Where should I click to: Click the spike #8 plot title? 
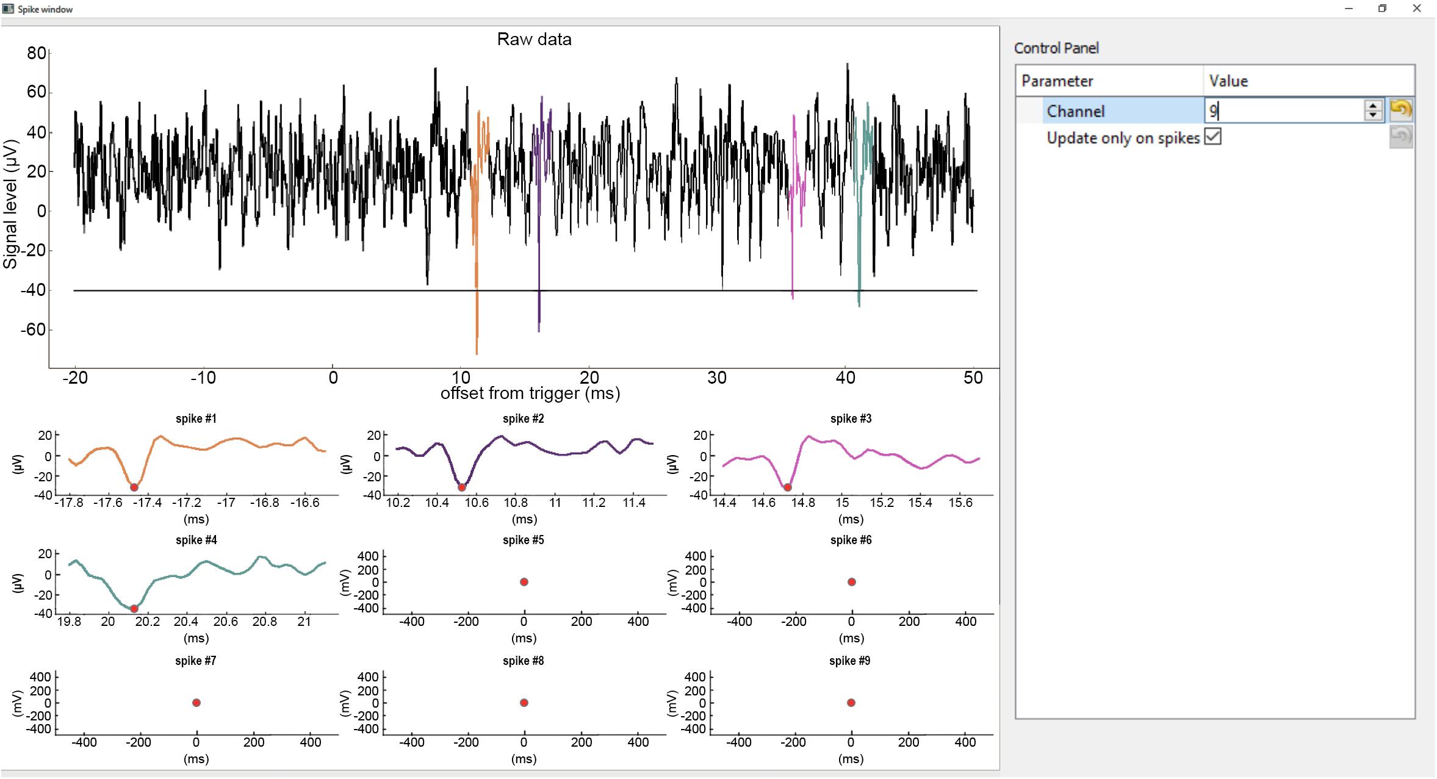coord(524,661)
